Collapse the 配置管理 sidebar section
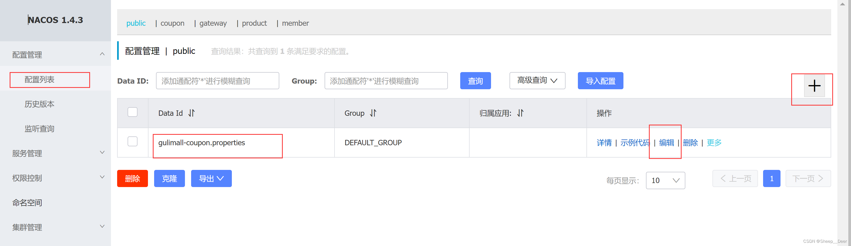 click(102, 54)
